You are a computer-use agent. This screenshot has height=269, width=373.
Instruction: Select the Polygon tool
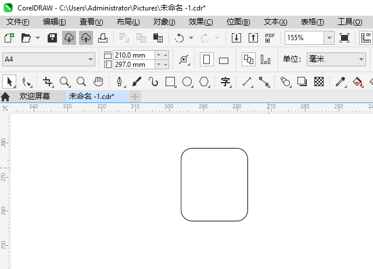point(204,82)
